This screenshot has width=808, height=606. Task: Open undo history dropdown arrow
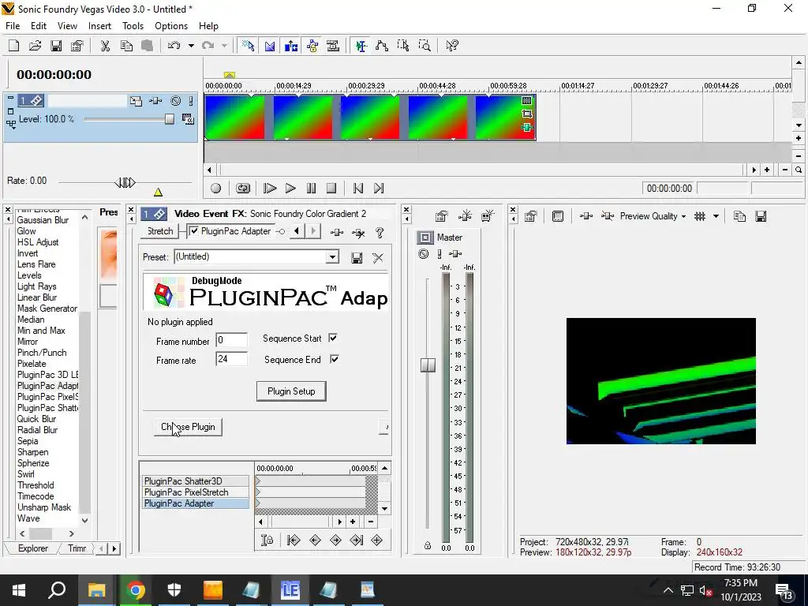pyautogui.click(x=191, y=46)
